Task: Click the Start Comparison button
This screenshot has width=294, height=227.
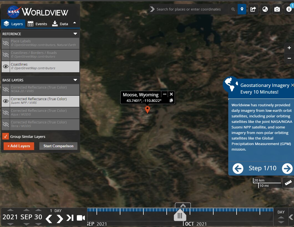Action: 58,146
